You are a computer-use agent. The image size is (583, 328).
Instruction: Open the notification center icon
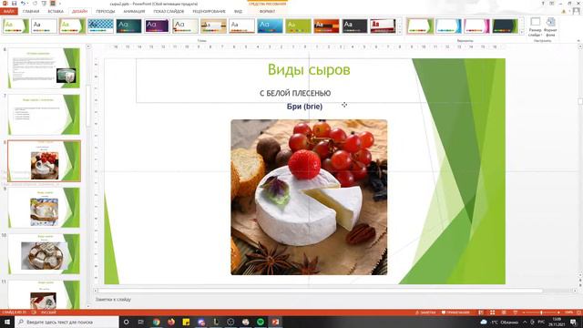click(x=574, y=322)
